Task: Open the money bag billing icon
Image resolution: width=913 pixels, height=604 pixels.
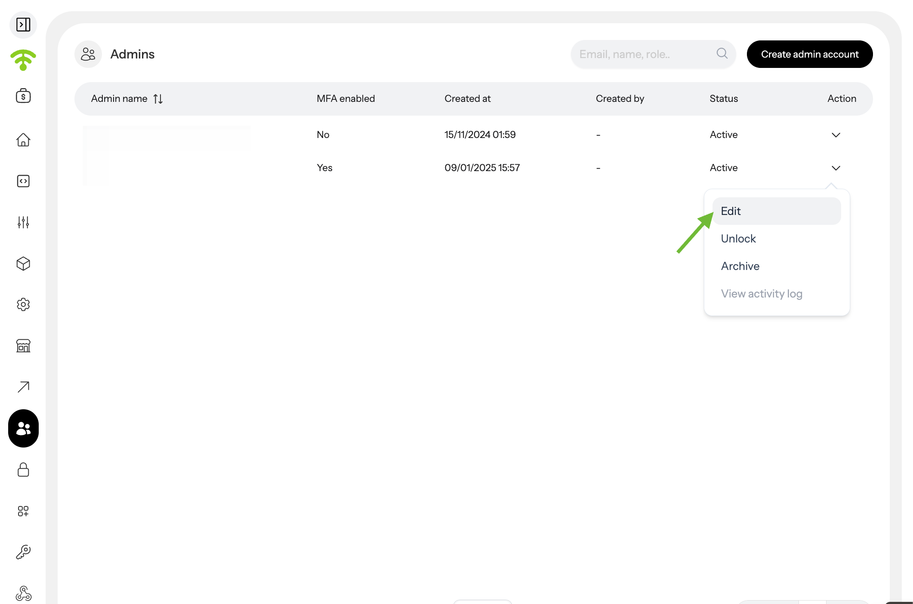Action: pyautogui.click(x=23, y=95)
